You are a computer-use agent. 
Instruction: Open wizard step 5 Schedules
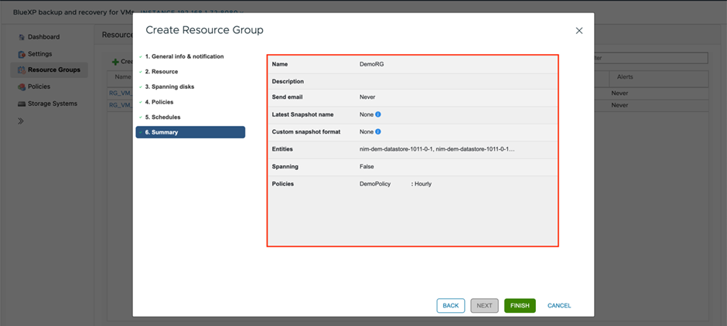click(x=162, y=117)
